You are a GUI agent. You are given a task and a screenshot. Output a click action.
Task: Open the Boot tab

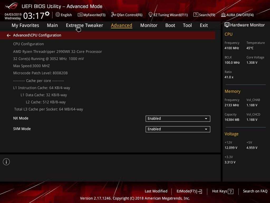[170, 25]
